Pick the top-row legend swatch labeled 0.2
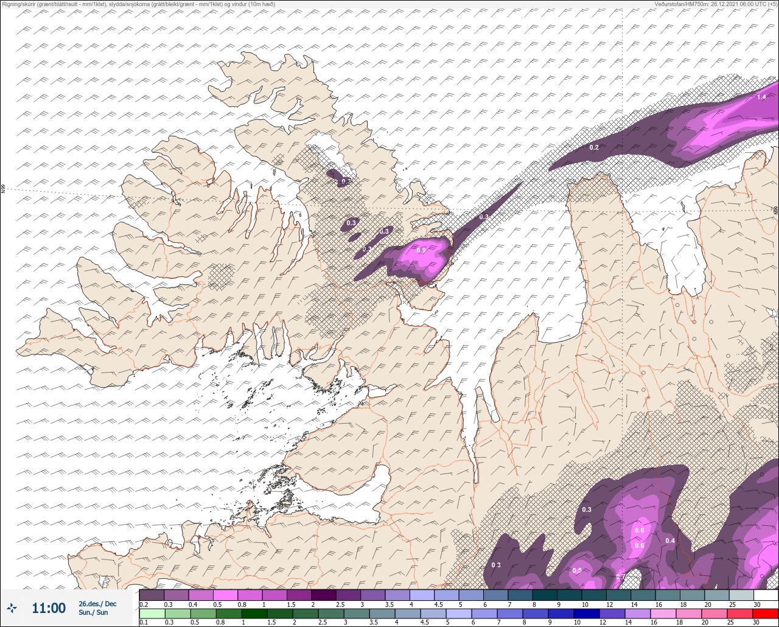Viewport: 779px width, 627px height. (152, 595)
